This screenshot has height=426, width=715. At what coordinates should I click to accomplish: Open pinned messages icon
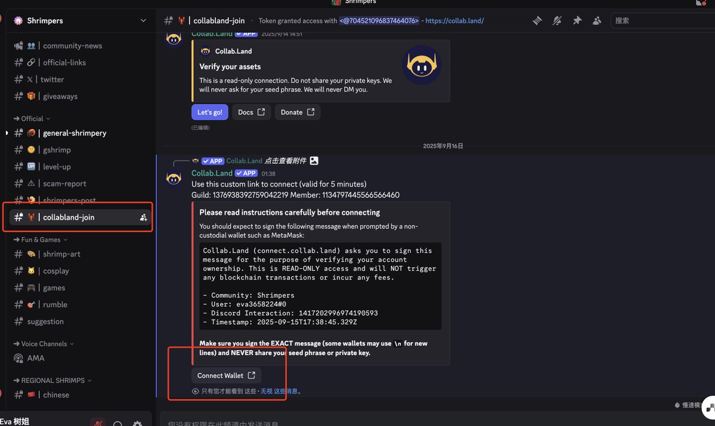[x=577, y=20]
